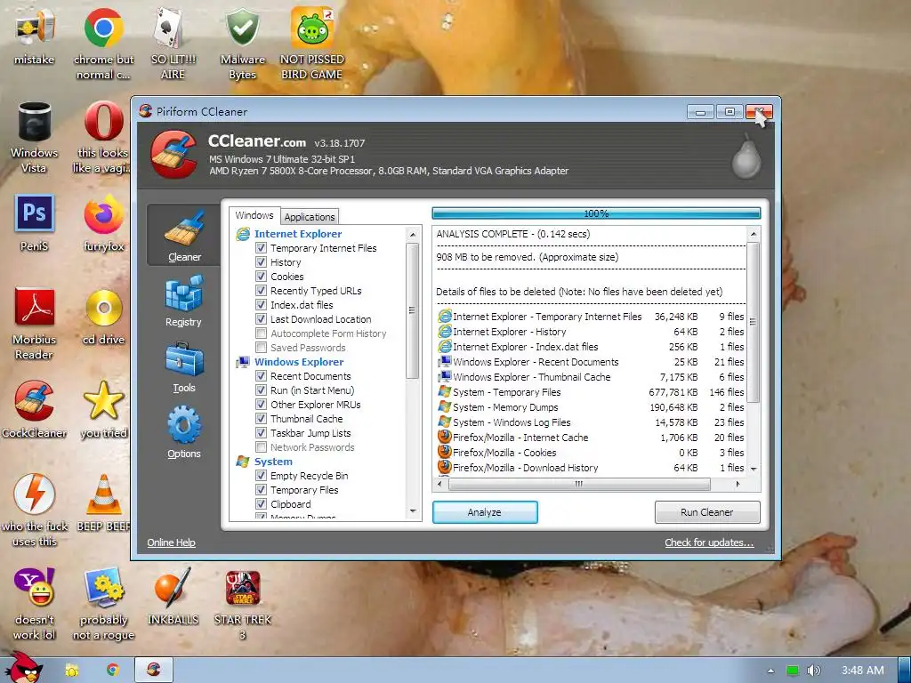Click the CCleaner taskbar button

click(154, 671)
